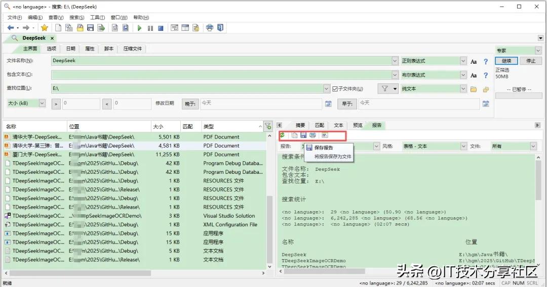Copy report using the page icon in report toolbar
This screenshot has width=547, height=287.
click(295, 135)
